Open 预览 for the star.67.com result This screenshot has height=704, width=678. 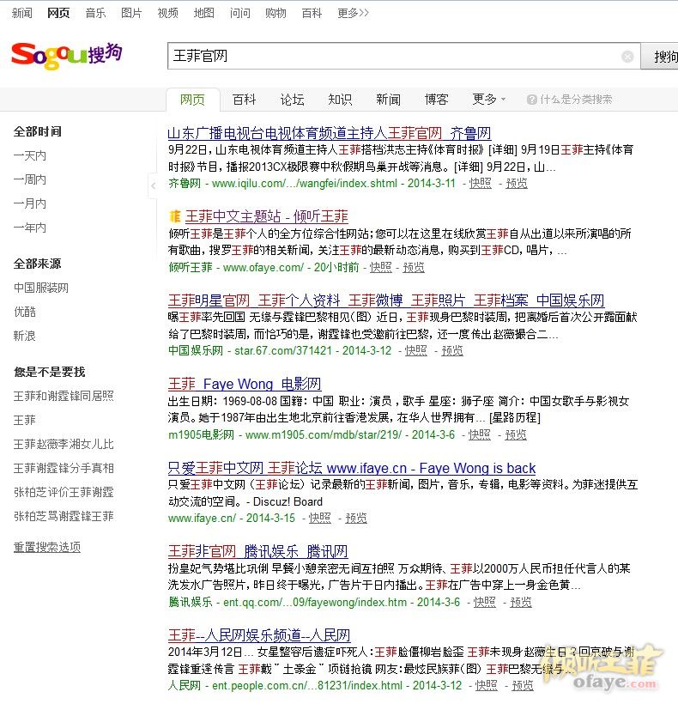click(x=452, y=350)
